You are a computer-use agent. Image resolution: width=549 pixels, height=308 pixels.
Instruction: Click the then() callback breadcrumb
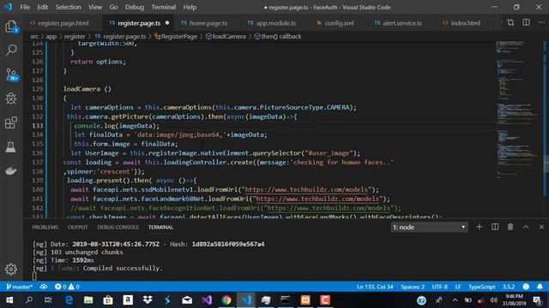click(x=278, y=36)
